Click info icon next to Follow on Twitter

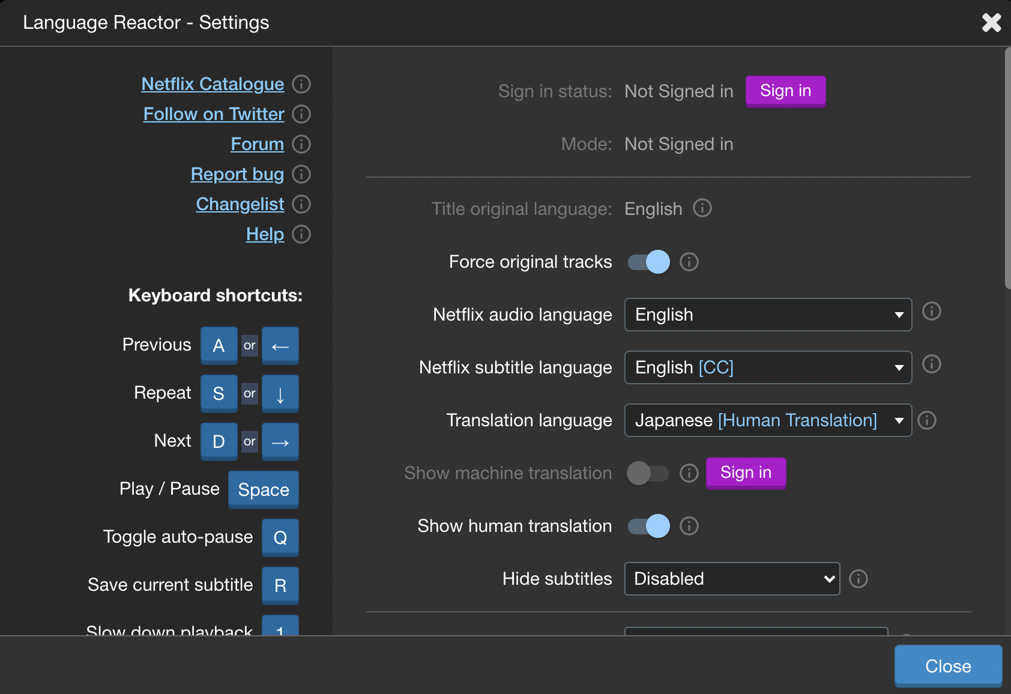click(301, 114)
